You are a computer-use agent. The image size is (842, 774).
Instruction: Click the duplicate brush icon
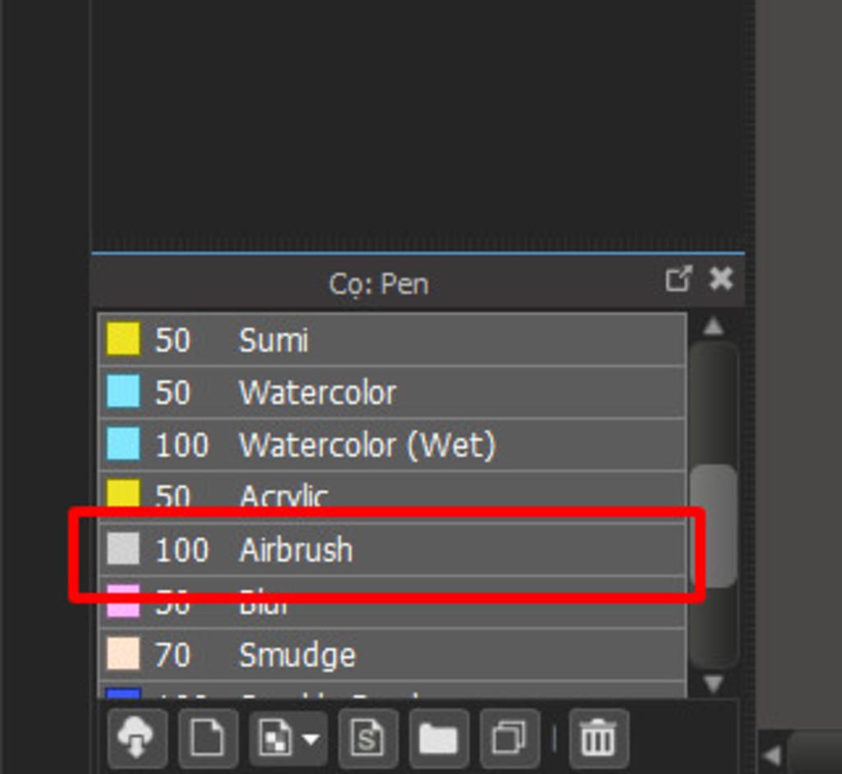pos(509,738)
